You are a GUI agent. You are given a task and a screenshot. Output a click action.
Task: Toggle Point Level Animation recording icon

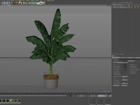click(107, 96)
